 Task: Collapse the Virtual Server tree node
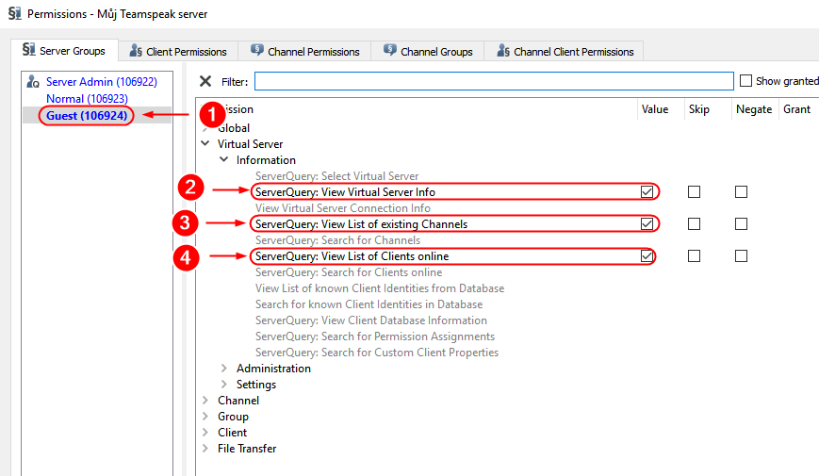[205, 143]
